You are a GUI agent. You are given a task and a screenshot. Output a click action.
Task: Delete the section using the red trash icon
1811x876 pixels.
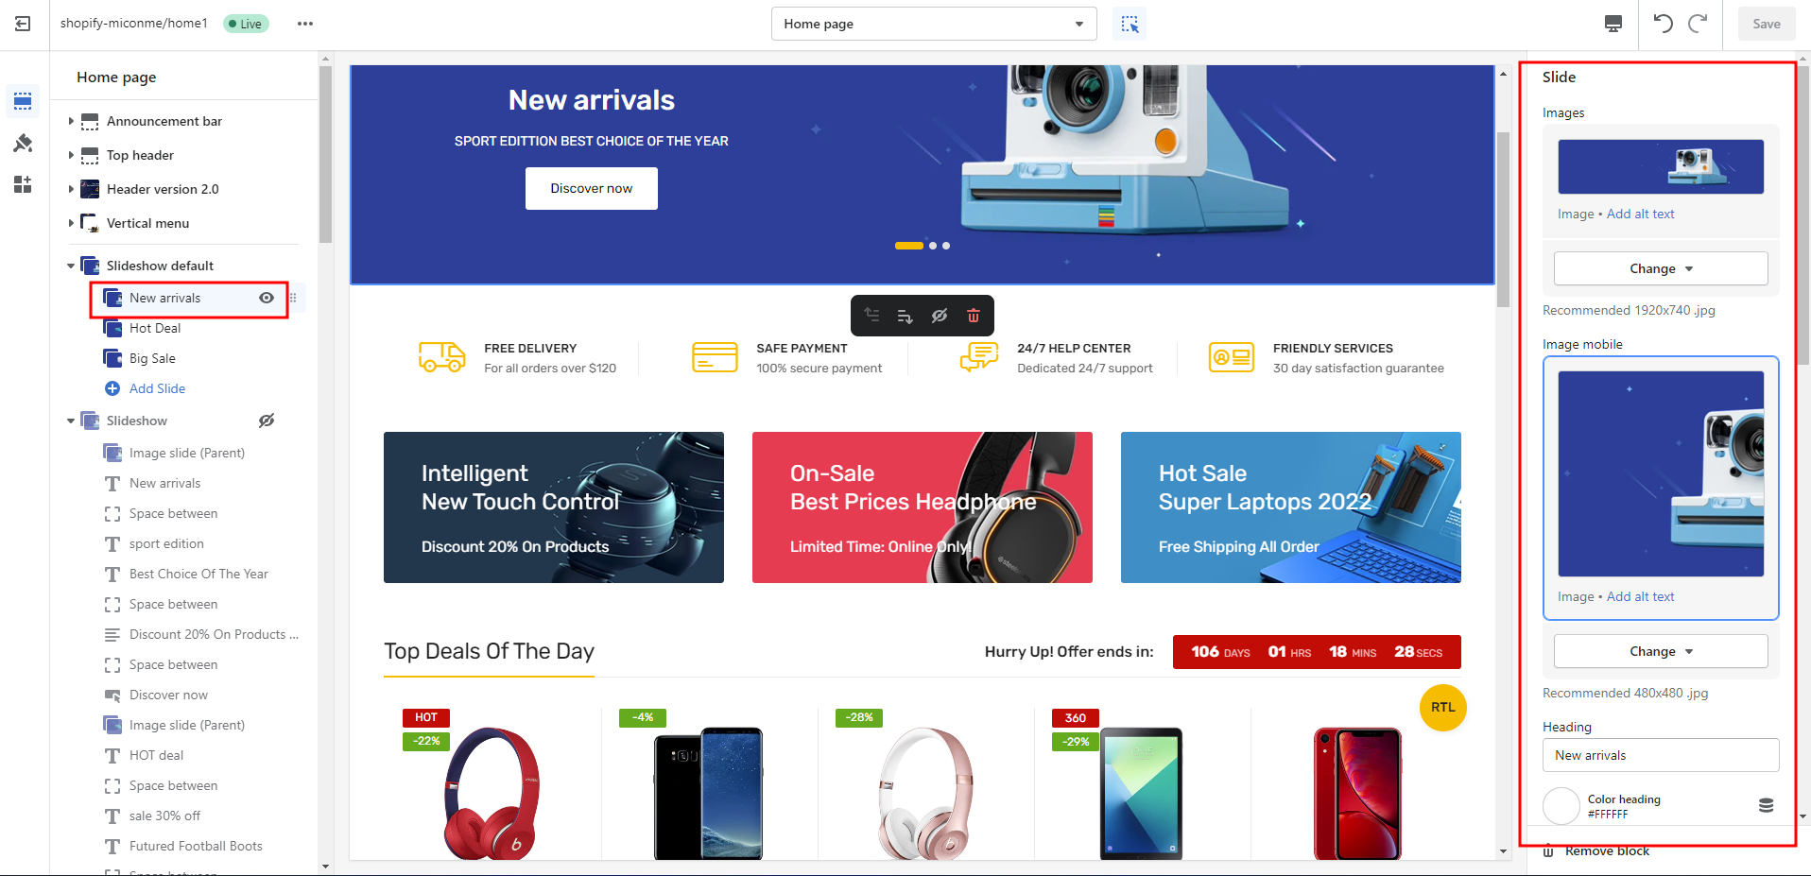pos(974,316)
